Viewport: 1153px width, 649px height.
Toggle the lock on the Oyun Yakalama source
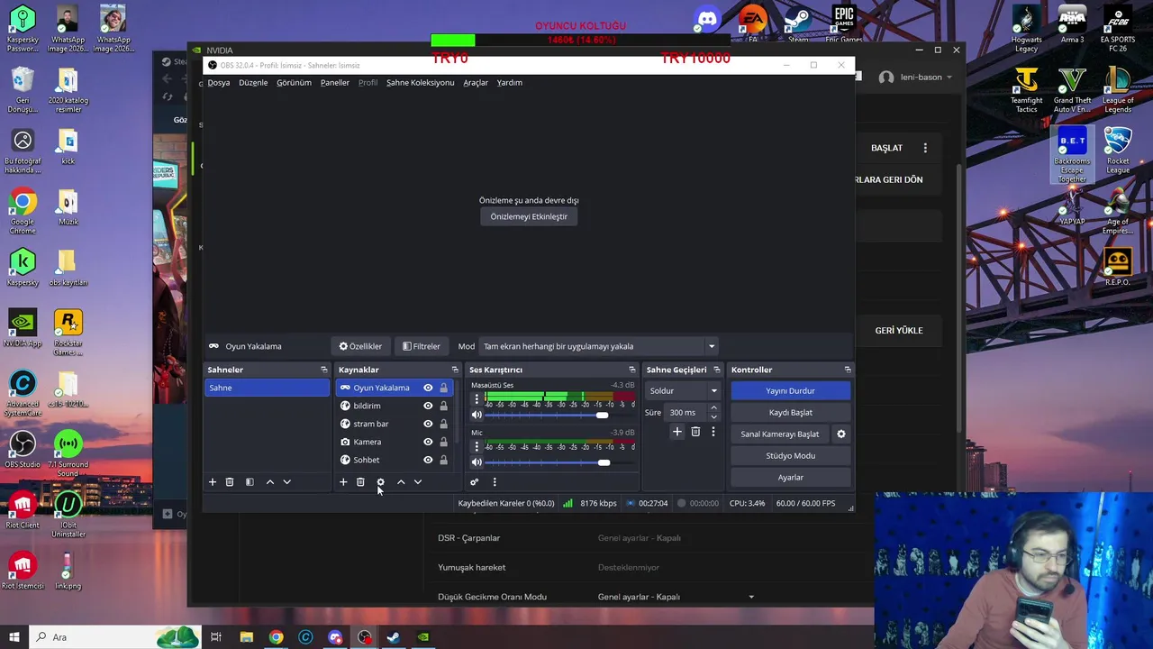443,388
